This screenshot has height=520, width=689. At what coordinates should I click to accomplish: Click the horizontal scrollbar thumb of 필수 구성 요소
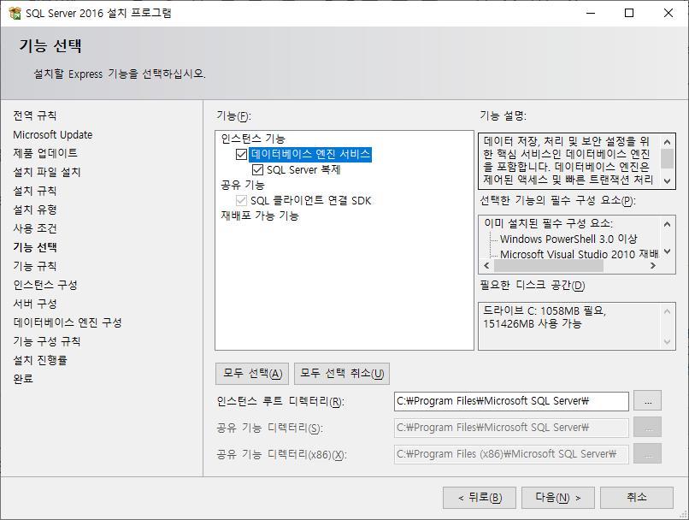click(x=549, y=266)
